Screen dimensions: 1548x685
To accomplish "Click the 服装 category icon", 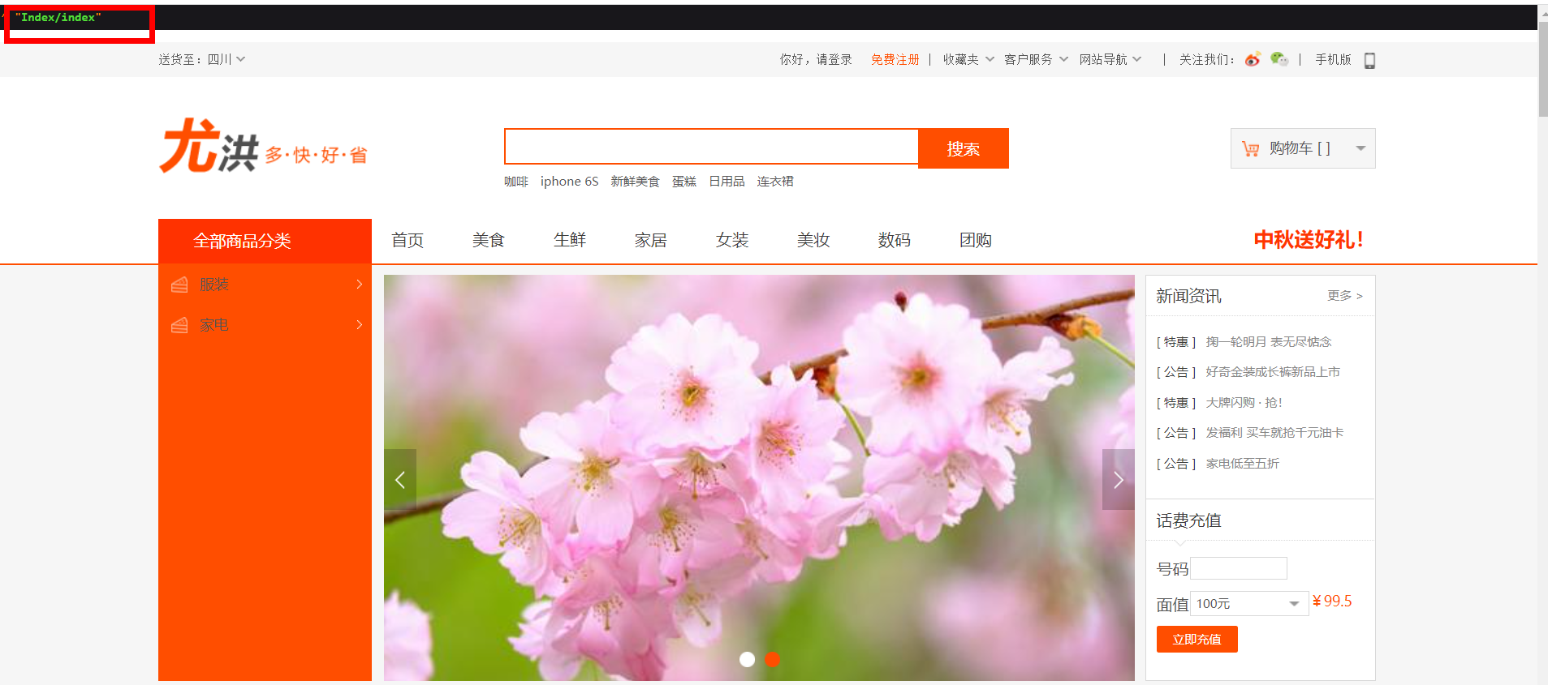I will [x=179, y=285].
